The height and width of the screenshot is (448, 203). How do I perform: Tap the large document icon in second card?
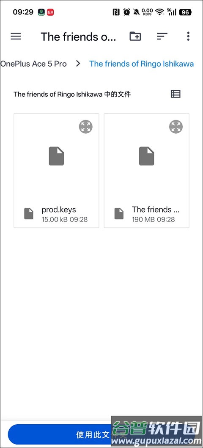pos(147,156)
